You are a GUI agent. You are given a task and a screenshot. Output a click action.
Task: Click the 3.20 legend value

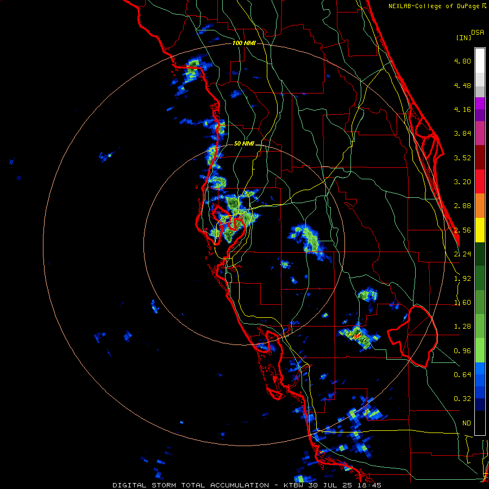[462, 182]
